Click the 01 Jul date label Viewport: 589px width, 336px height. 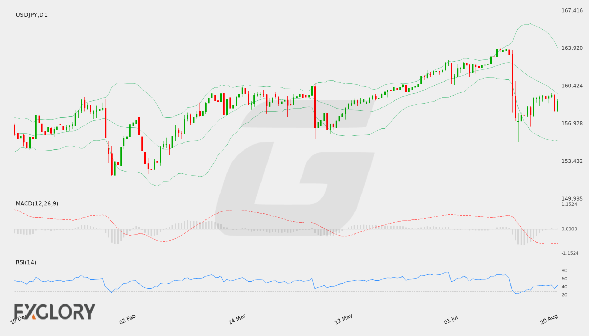[x=451, y=320]
